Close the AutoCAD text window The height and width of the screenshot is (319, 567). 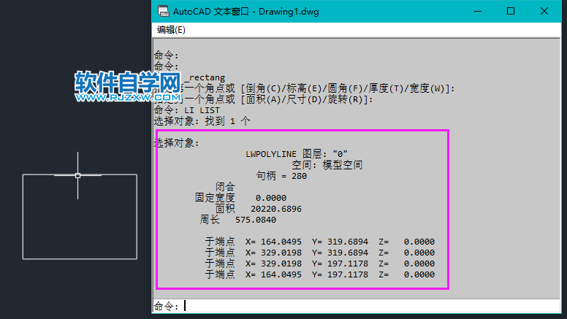tap(544, 11)
